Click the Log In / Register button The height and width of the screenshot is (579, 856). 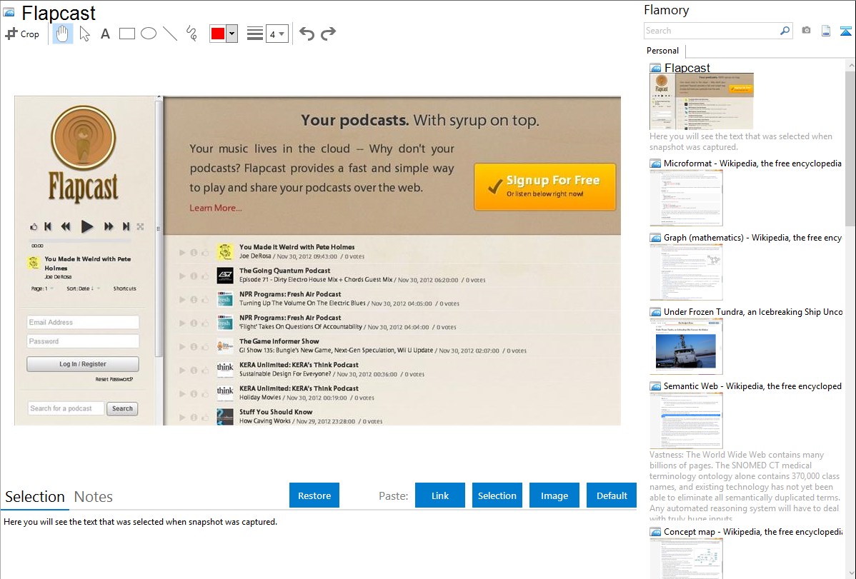pyautogui.click(x=83, y=364)
